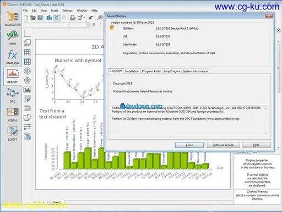Screen dimensions: 282x212
Task: Select the polar chart tool icon
Action: [x=27, y=71]
